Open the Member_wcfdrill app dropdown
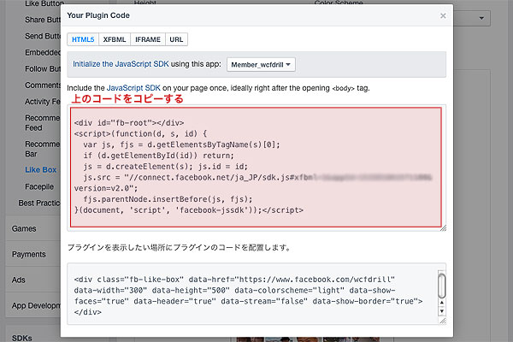 click(x=261, y=64)
